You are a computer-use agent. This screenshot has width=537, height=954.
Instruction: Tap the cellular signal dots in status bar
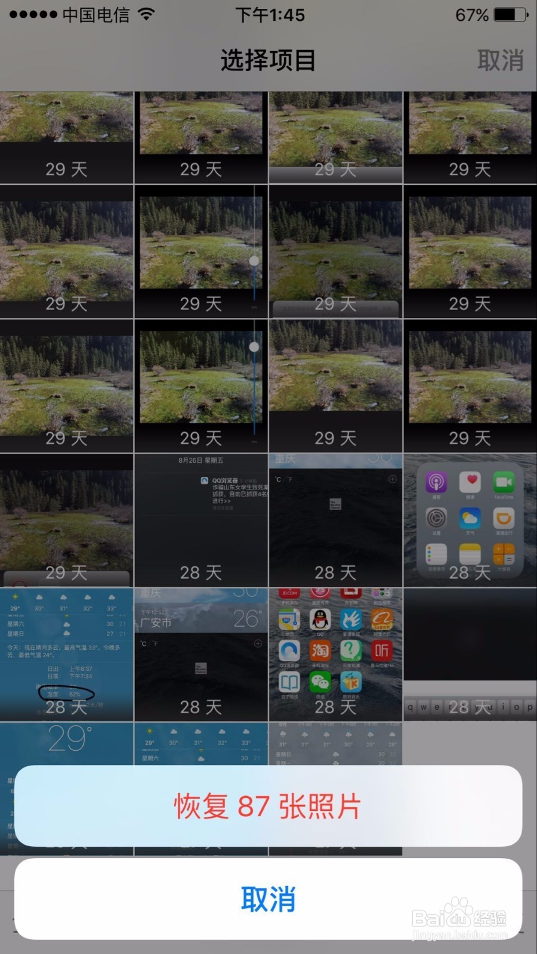click(33, 14)
